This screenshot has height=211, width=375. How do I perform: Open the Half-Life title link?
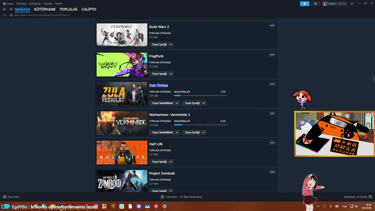(156, 144)
